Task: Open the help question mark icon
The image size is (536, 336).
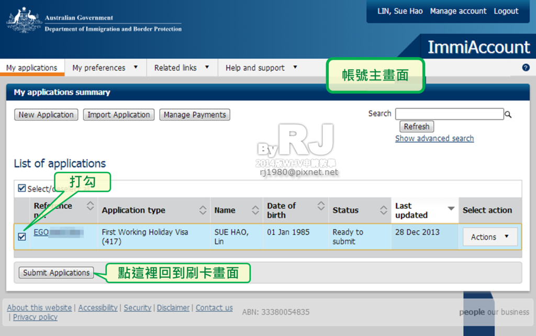Action: [526, 68]
